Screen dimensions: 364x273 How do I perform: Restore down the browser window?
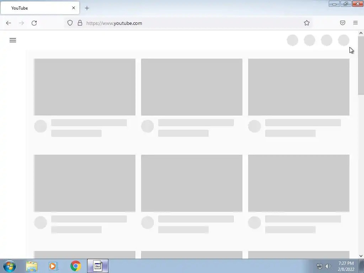pyautogui.click(x=346, y=4)
